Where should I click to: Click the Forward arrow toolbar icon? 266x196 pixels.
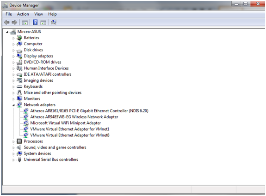click(14, 22)
